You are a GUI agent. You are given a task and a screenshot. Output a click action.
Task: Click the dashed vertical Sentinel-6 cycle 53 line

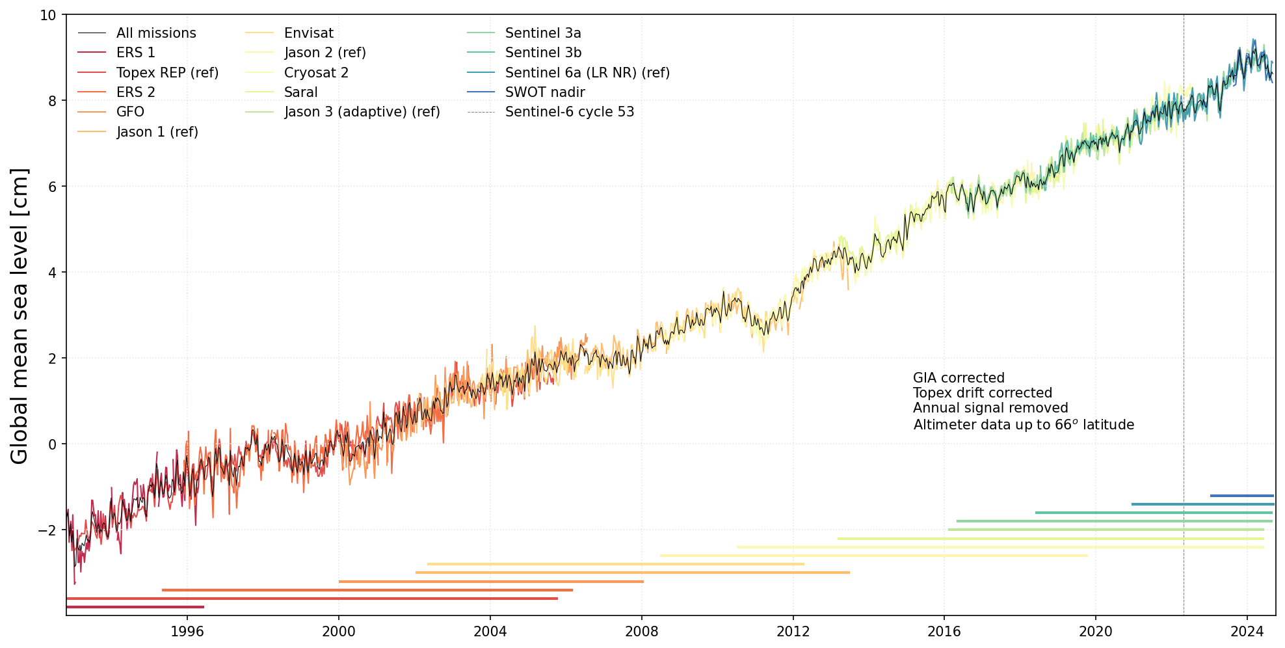pyautogui.click(x=1184, y=260)
